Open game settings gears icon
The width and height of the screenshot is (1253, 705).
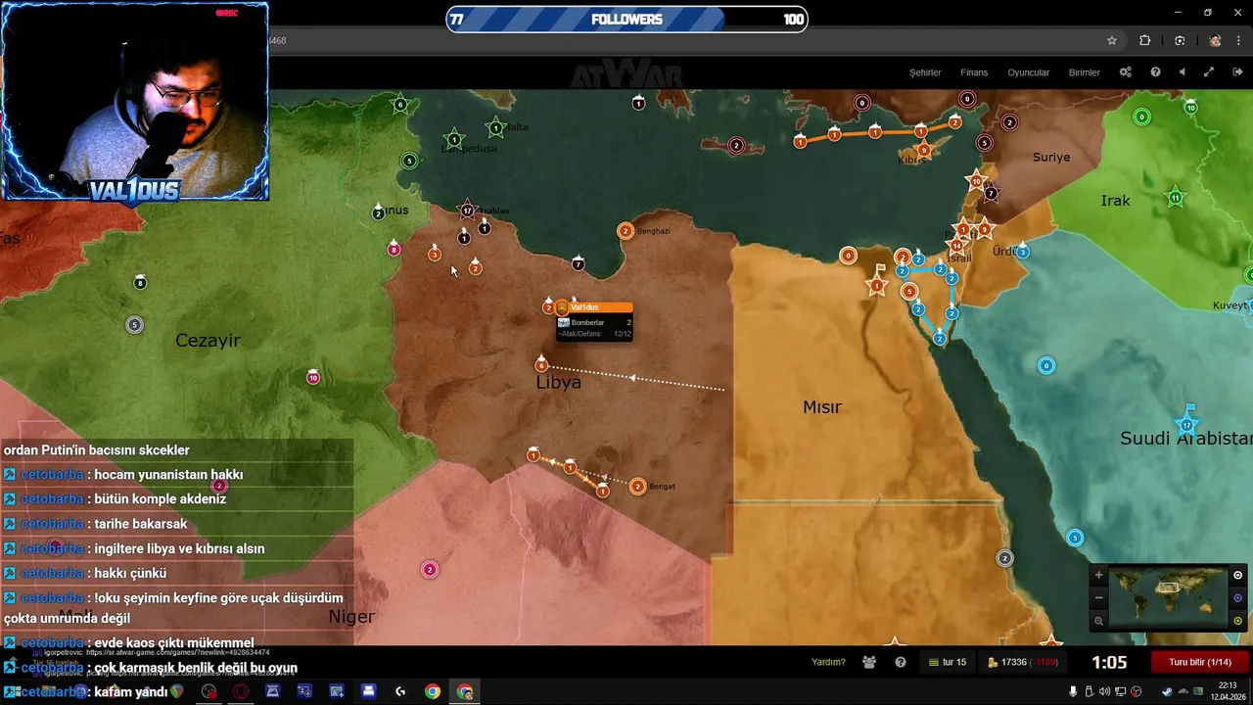tap(1126, 72)
